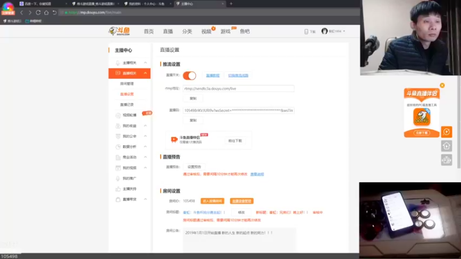The image size is (461, 259).
Task: Click the user avatar in header
Action: [x=324, y=31]
